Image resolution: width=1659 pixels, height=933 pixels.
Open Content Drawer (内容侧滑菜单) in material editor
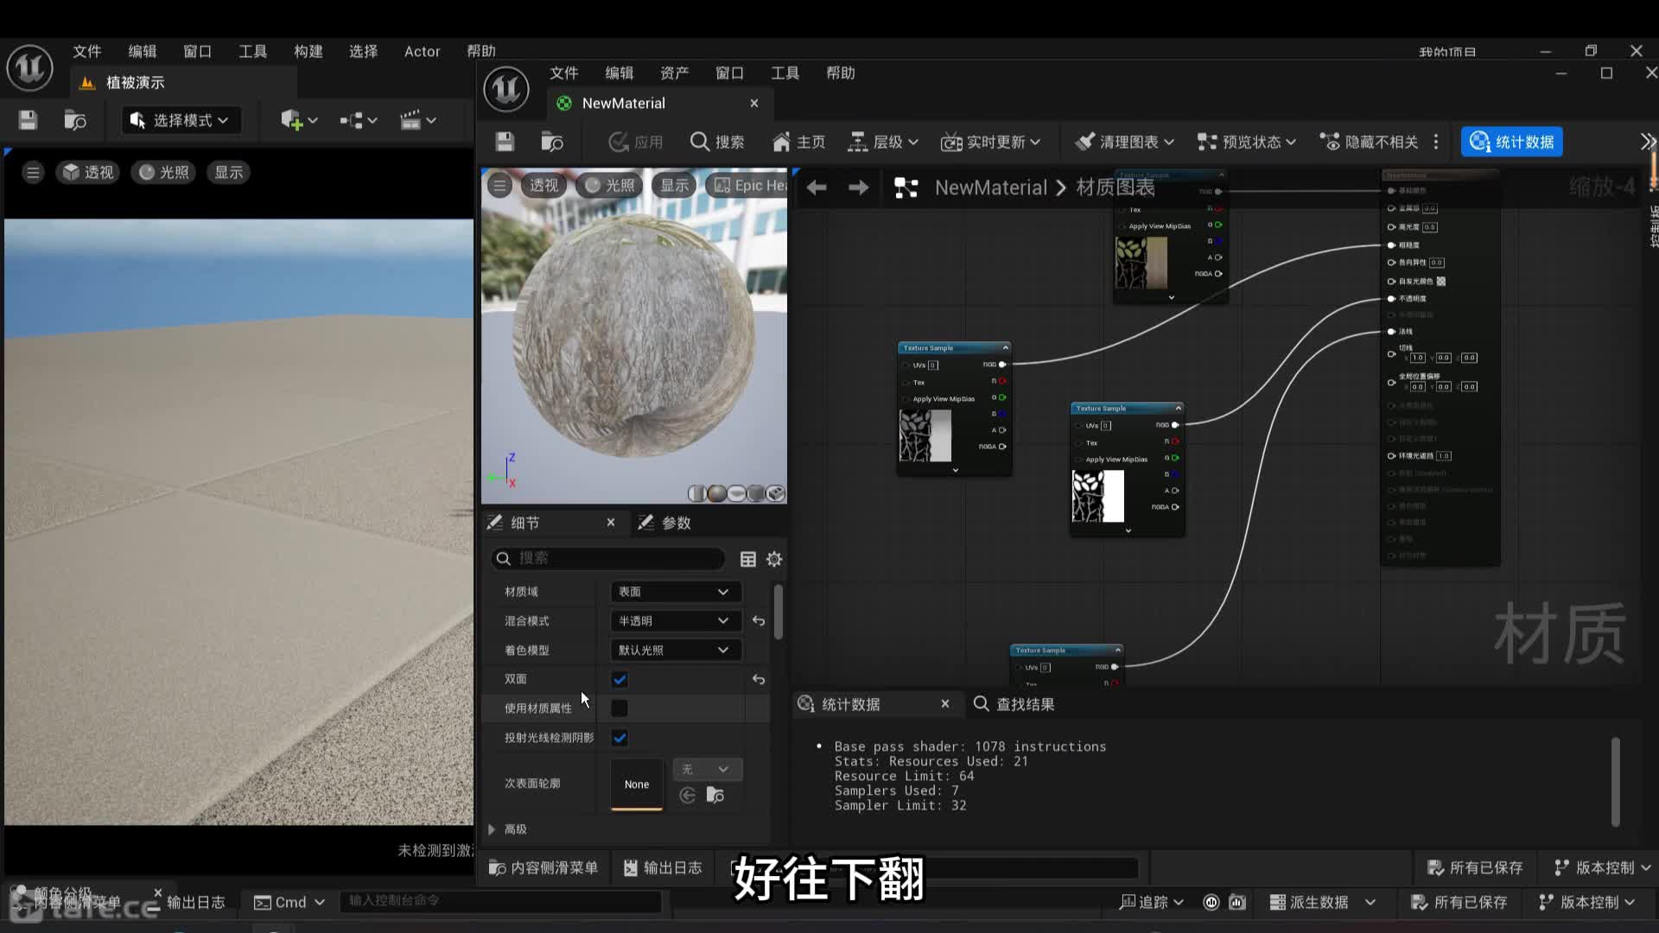click(x=543, y=867)
